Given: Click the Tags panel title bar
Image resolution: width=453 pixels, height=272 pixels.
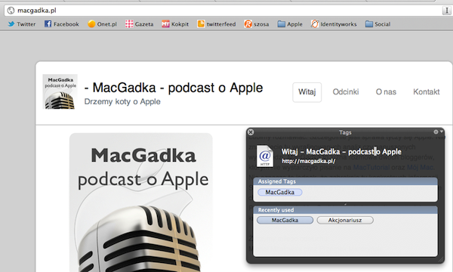Looking at the screenshot, I should point(345,132).
